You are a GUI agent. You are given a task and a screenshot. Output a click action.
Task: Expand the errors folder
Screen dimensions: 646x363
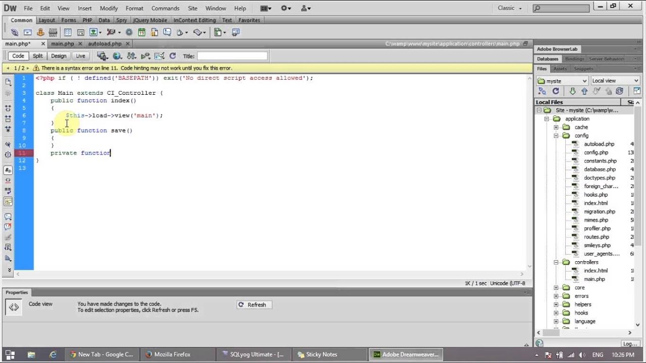[556, 296]
